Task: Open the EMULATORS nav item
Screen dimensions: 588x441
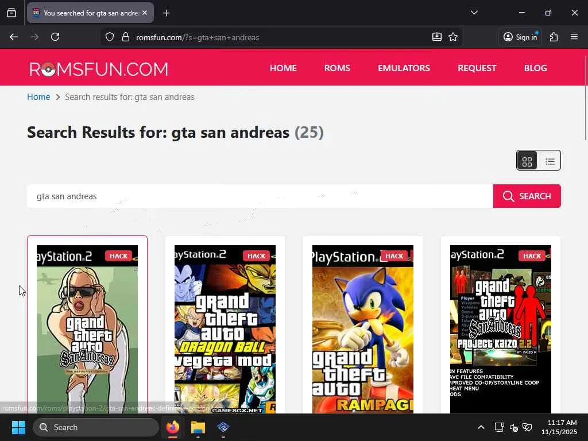Action: point(404,68)
